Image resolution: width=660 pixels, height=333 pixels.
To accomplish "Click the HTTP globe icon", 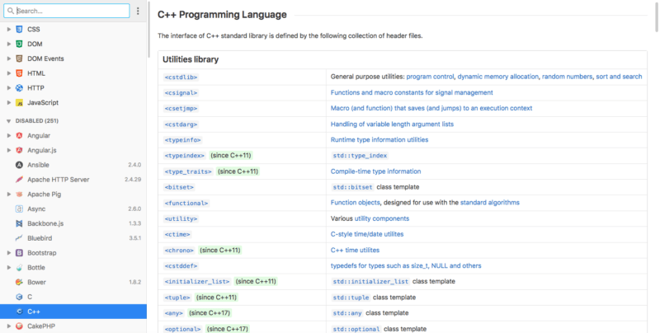I will click(x=19, y=88).
